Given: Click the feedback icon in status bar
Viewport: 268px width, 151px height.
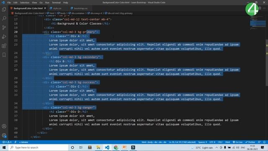Looking at the screenshot, I should click(259, 142).
